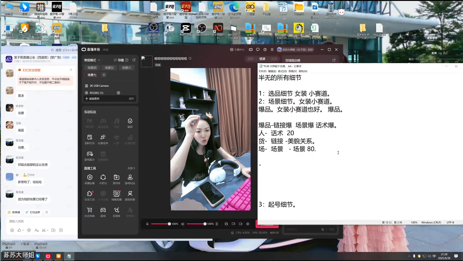Viewport: 463px width, 261px height.
Task: Toggle the 9月28日 (1) source visibility
Action: point(118,93)
